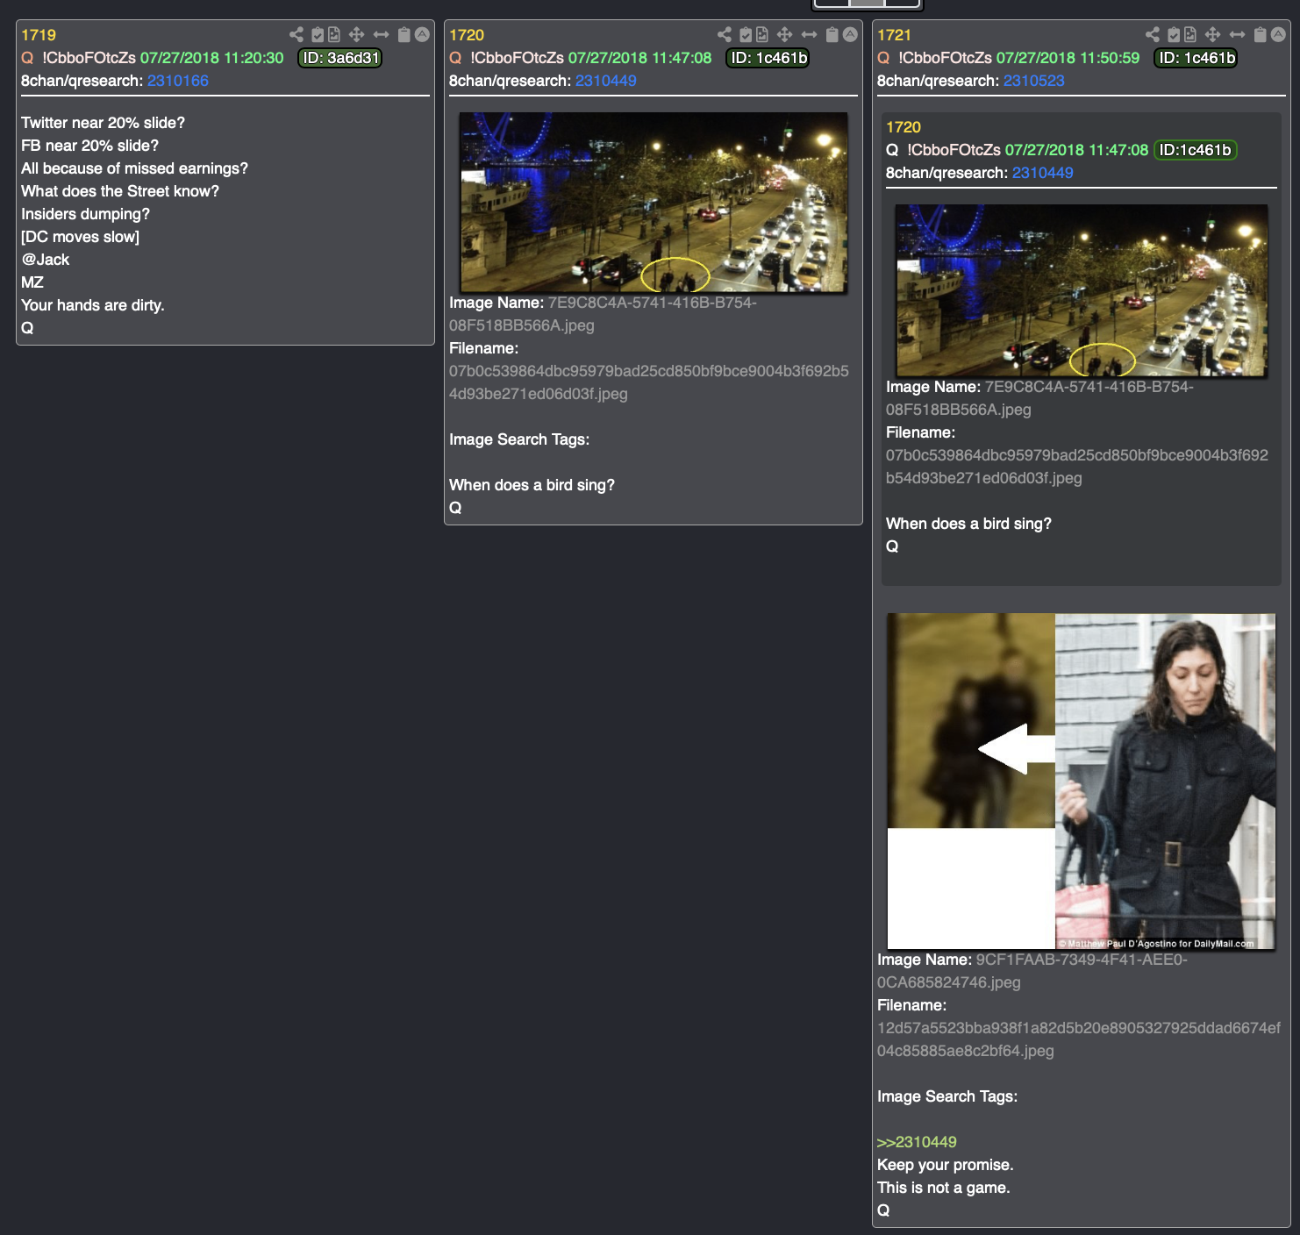Image resolution: width=1300 pixels, height=1235 pixels.
Task: Click the plain clipboard icon on post 1719
Action: pos(404,34)
